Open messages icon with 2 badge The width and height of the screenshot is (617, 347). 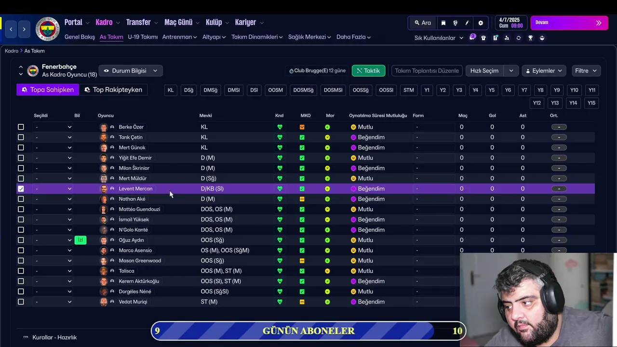(472, 38)
